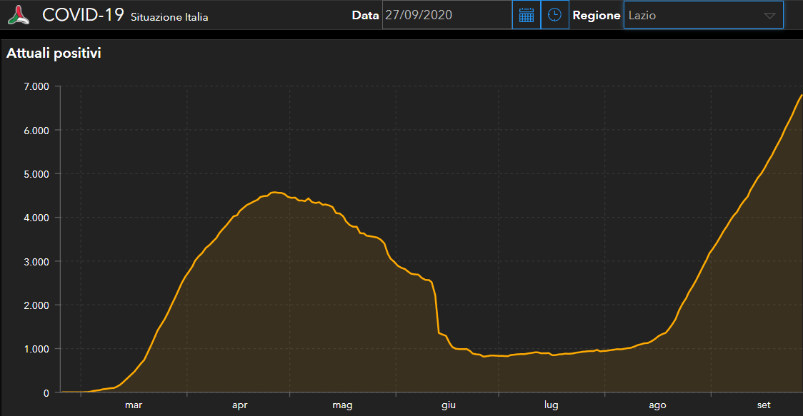This screenshot has height=416, width=803.
Task: Click the 'Attuali positivi' chart title
Action: click(54, 54)
